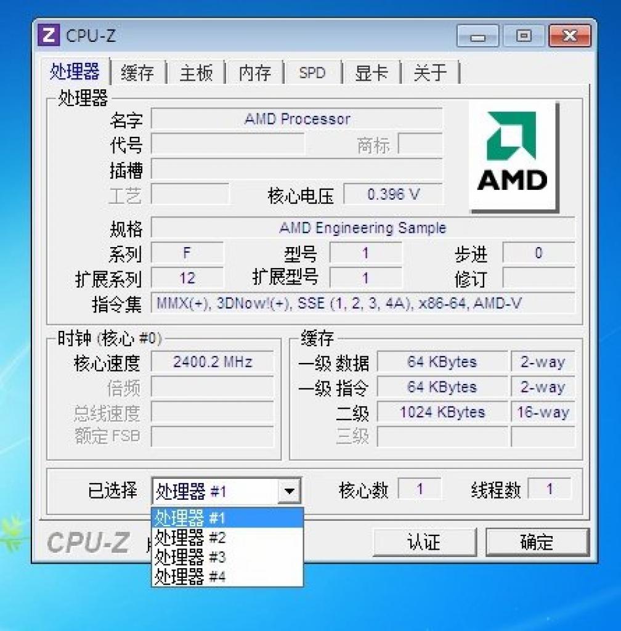Choose 处理器 #2 from the list
Image resolution: width=621 pixels, height=631 pixels.
(227, 537)
